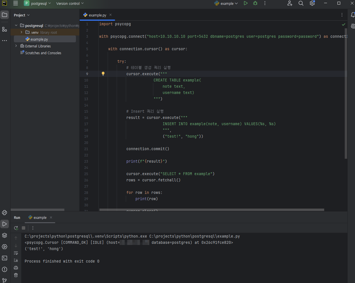
Task: Run the example configuration
Action: coord(246,3)
